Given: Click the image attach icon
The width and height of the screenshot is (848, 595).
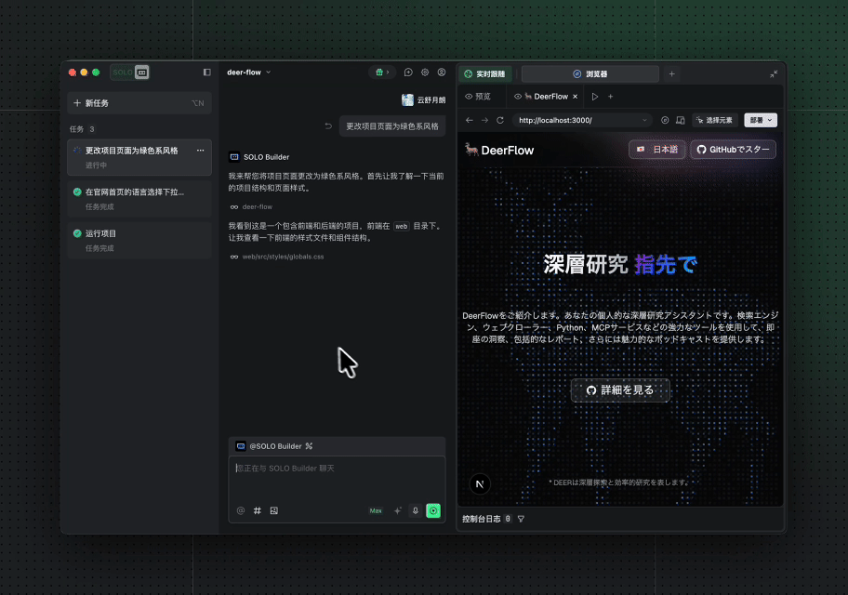Looking at the screenshot, I should [274, 510].
